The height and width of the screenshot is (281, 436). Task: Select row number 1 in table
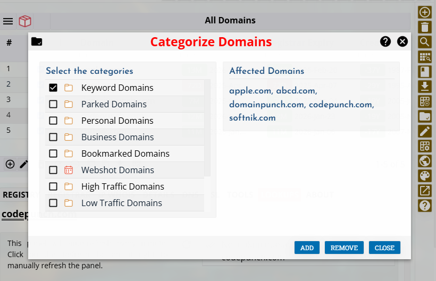tap(9, 69)
